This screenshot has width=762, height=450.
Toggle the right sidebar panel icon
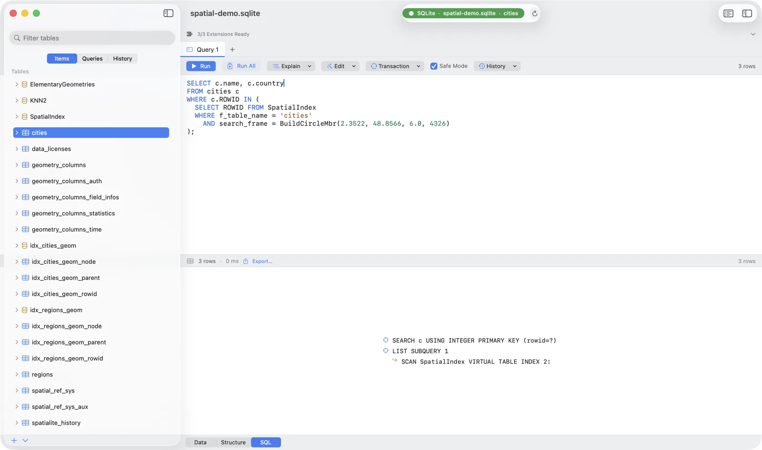[x=747, y=13]
